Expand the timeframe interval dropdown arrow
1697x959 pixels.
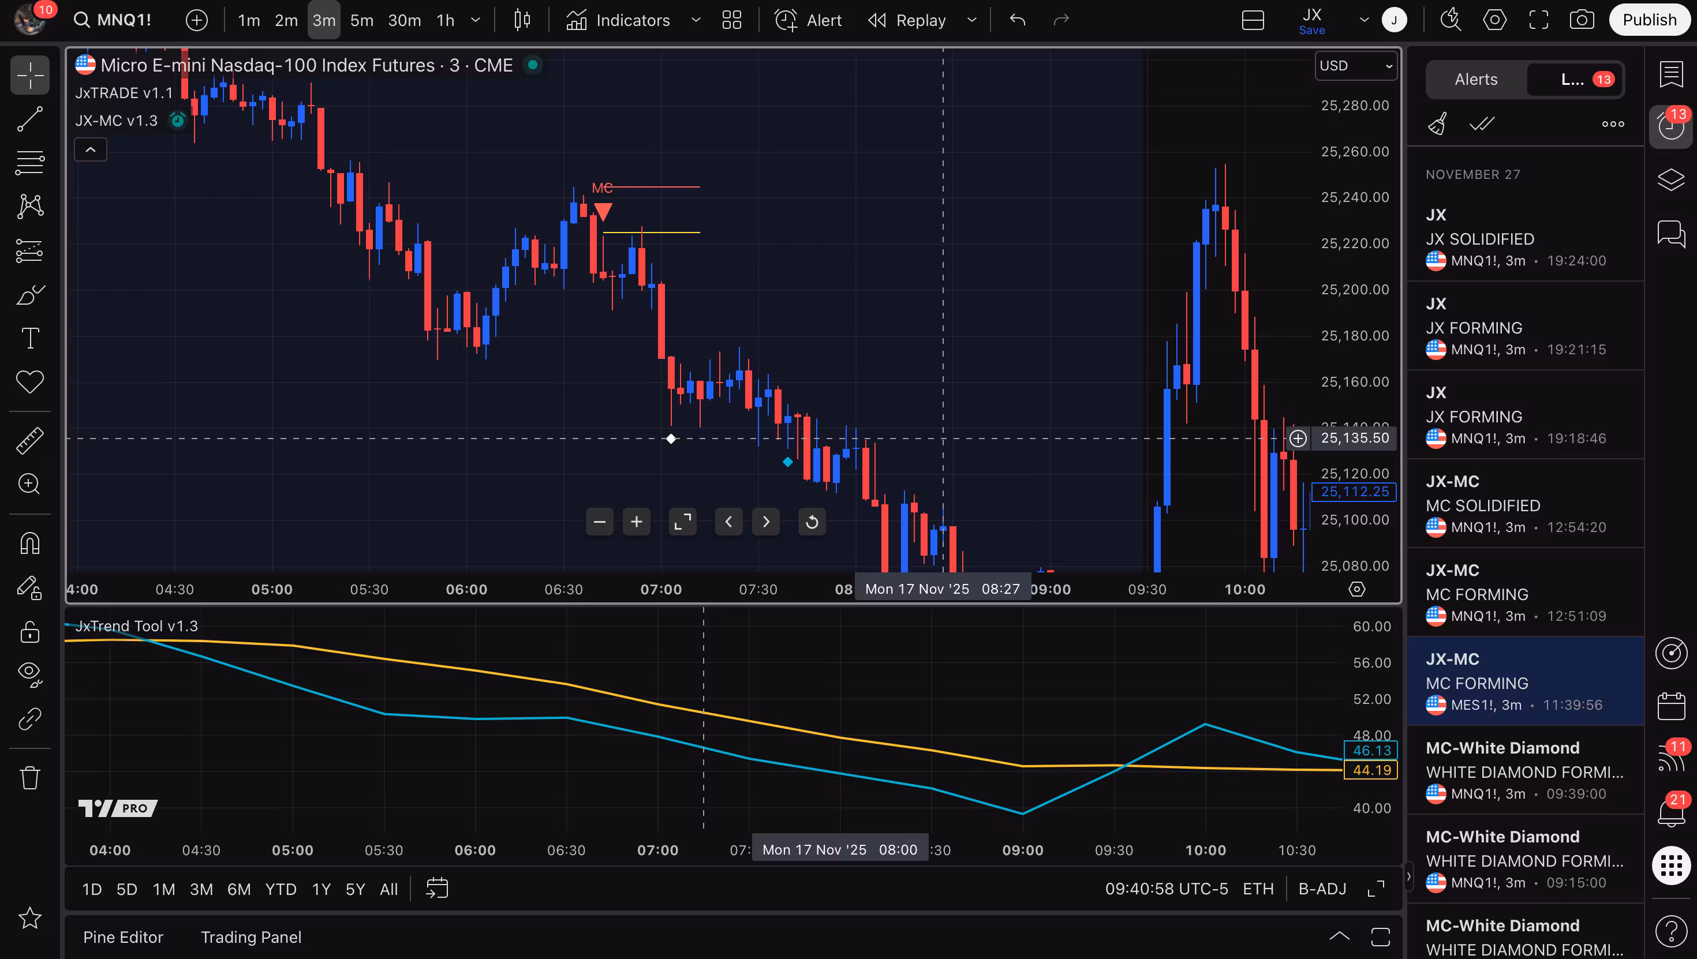476,20
